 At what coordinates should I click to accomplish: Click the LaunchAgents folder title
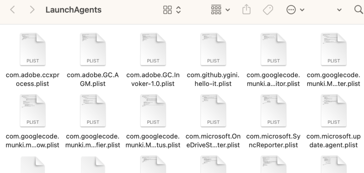(x=73, y=10)
